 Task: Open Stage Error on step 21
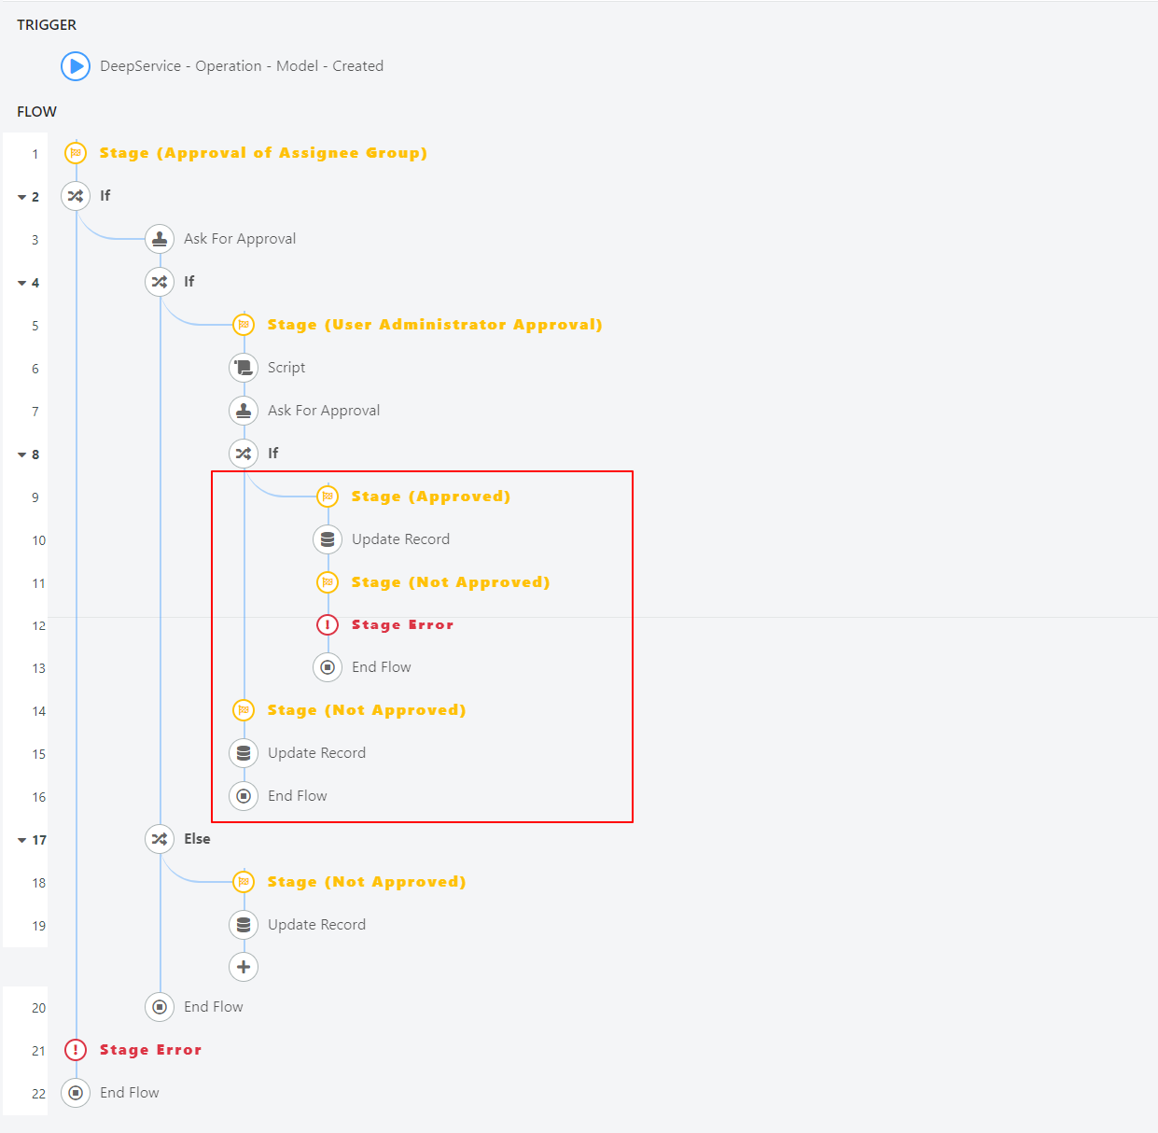(150, 1050)
